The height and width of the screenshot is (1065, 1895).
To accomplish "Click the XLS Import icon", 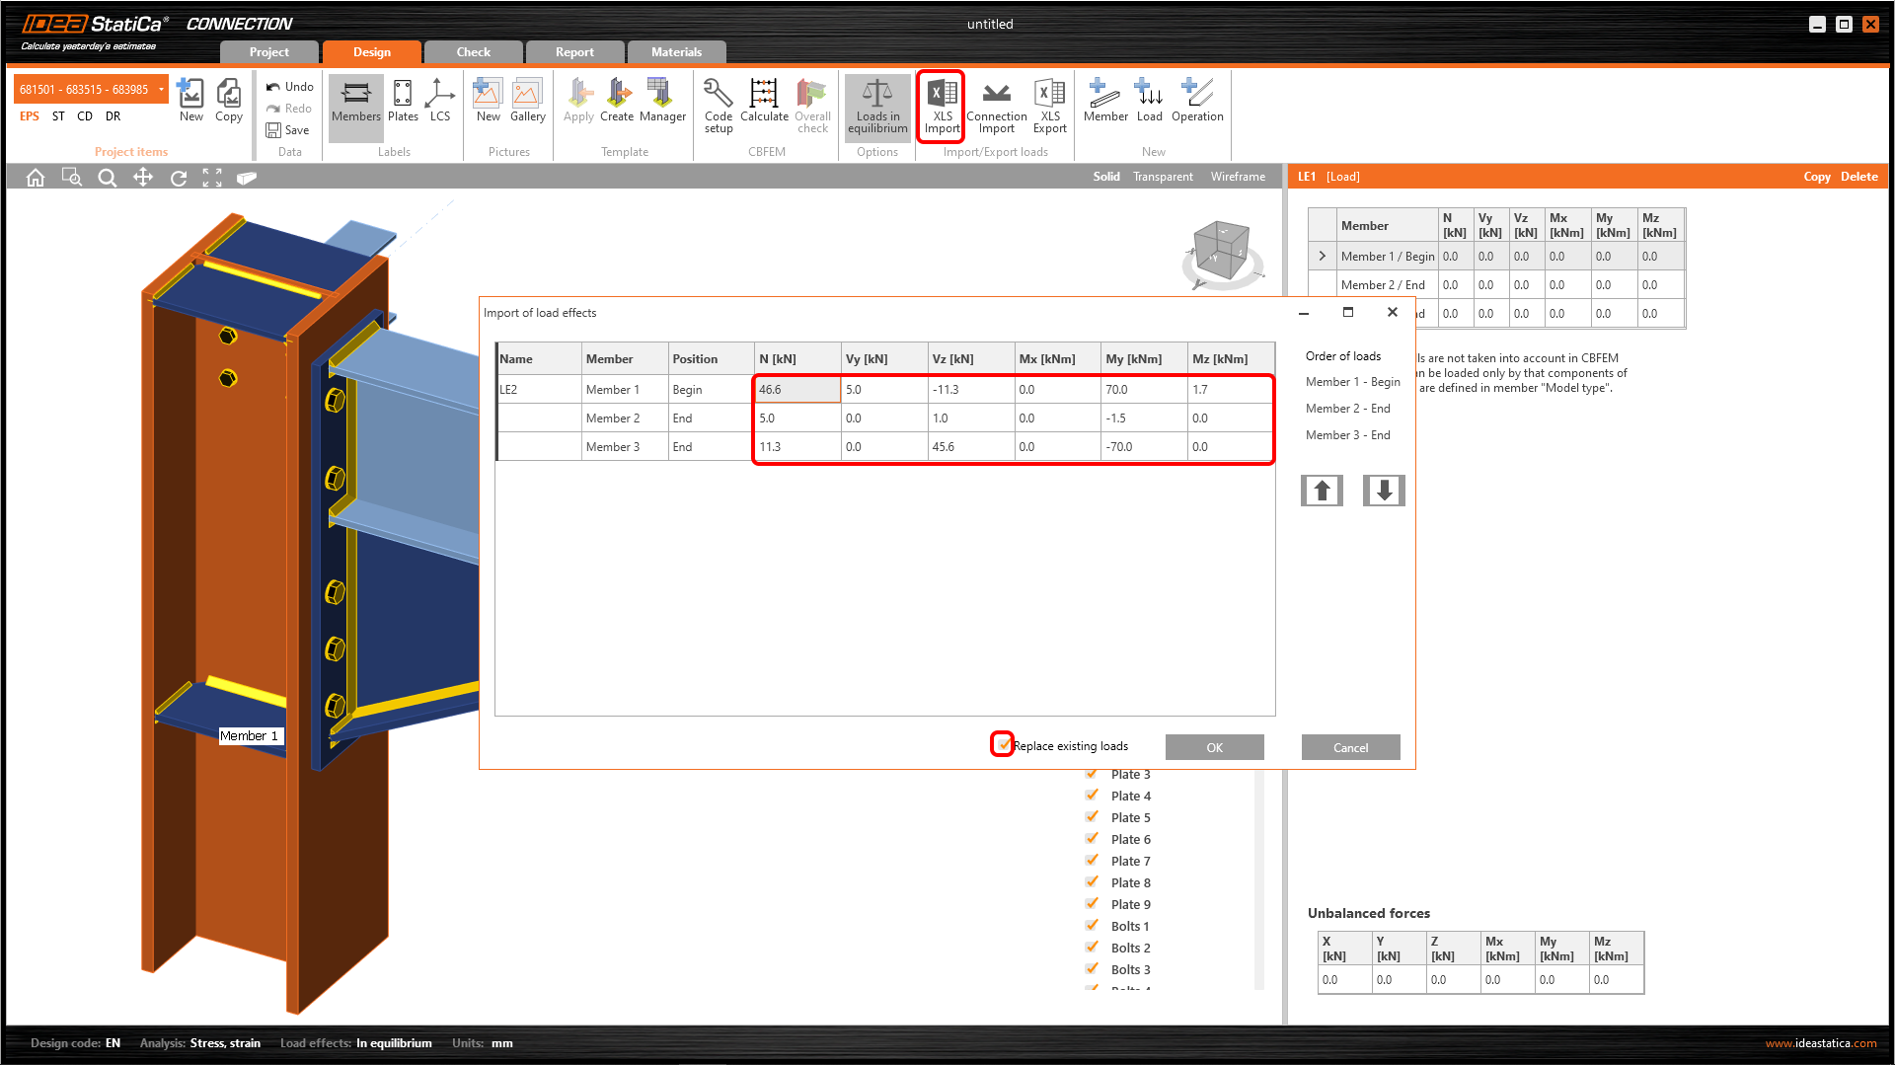I will (941, 105).
